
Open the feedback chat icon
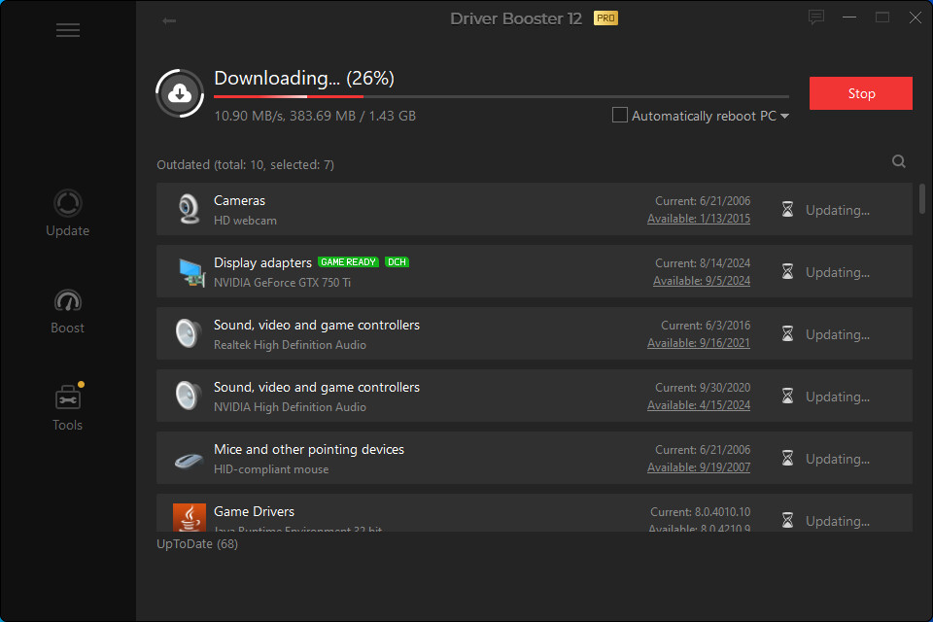click(x=816, y=17)
